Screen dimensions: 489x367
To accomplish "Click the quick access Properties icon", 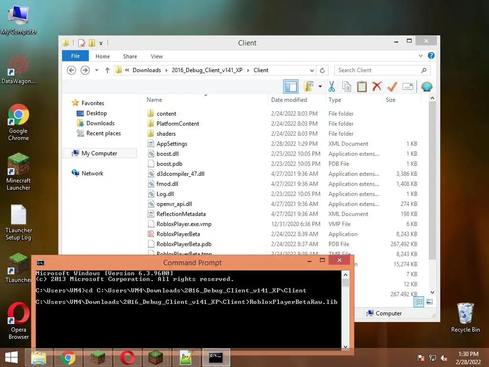I will point(81,43).
